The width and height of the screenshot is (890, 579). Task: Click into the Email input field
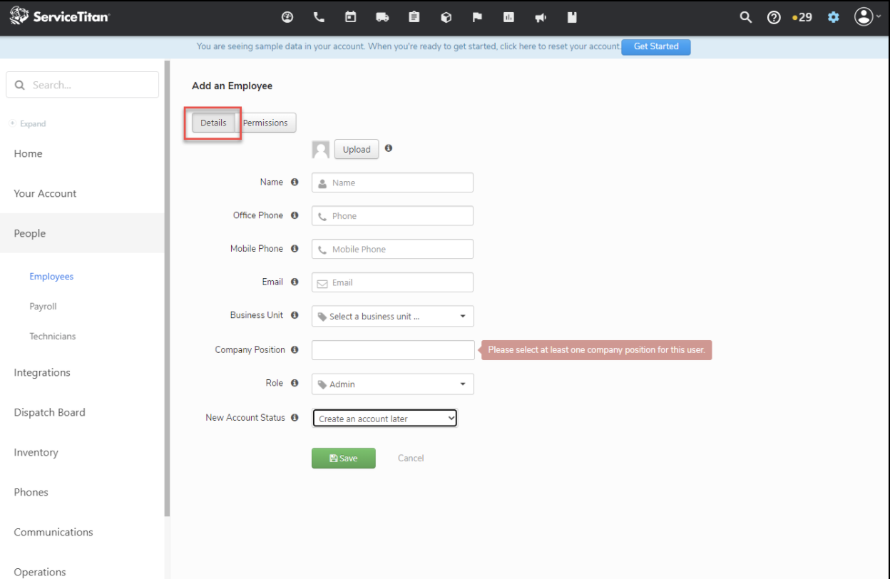(x=392, y=283)
